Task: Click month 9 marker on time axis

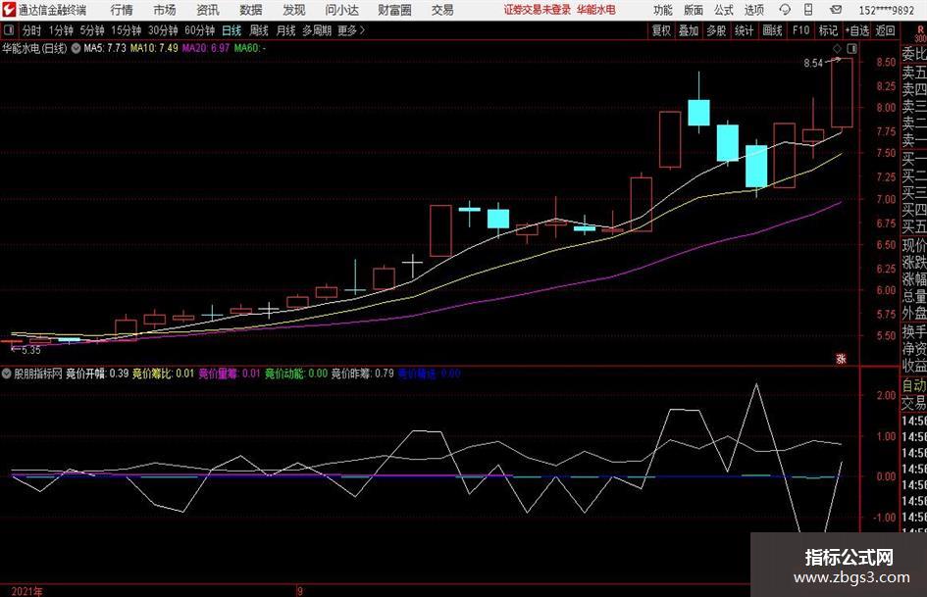Action: [300, 591]
